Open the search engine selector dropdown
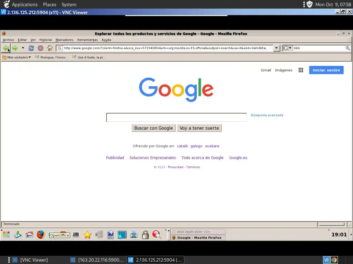 (x=288, y=48)
